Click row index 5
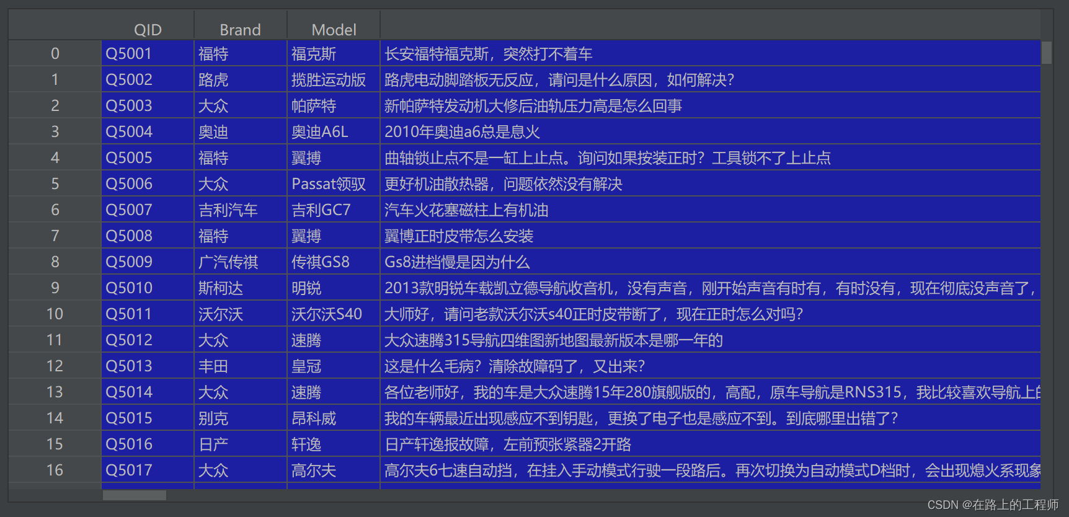 [x=55, y=184]
